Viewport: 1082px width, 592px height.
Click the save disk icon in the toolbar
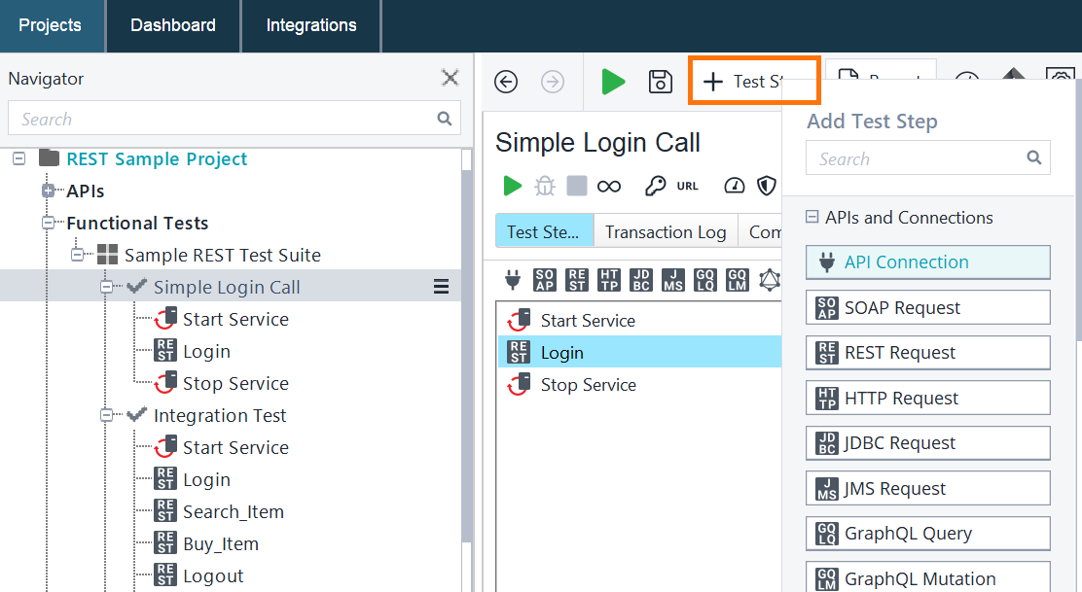click(x=660, y=82)
